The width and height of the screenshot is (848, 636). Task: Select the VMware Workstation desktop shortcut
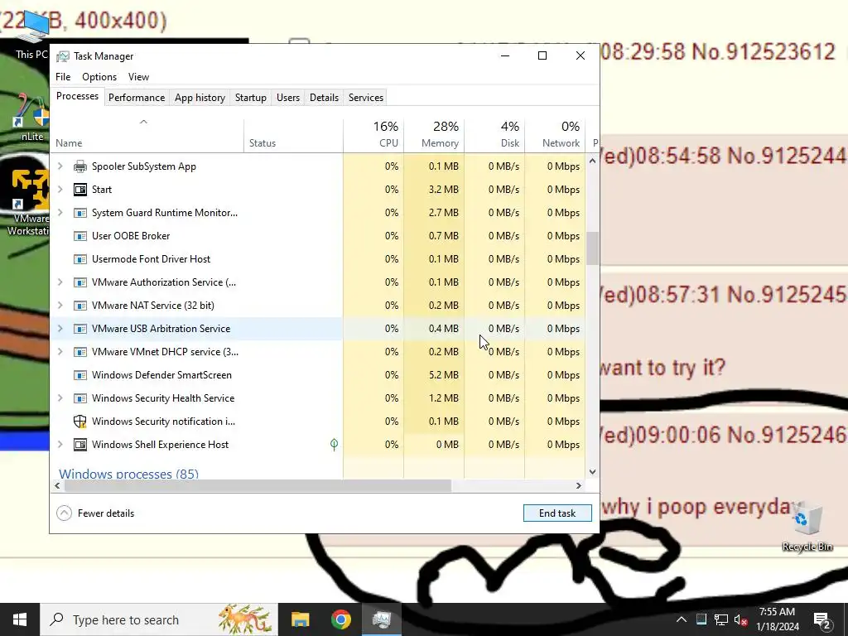tap(28, 203)
